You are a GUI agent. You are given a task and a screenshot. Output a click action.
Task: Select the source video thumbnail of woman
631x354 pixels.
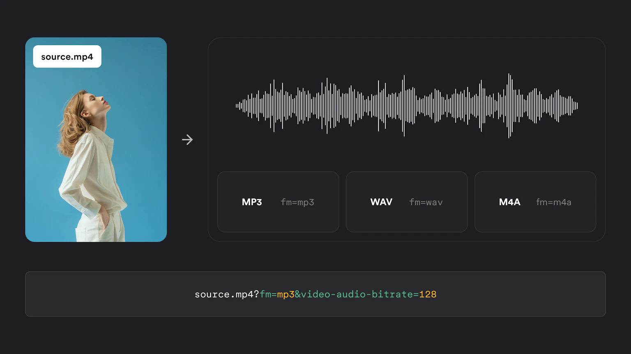click(x=96, y=140)
